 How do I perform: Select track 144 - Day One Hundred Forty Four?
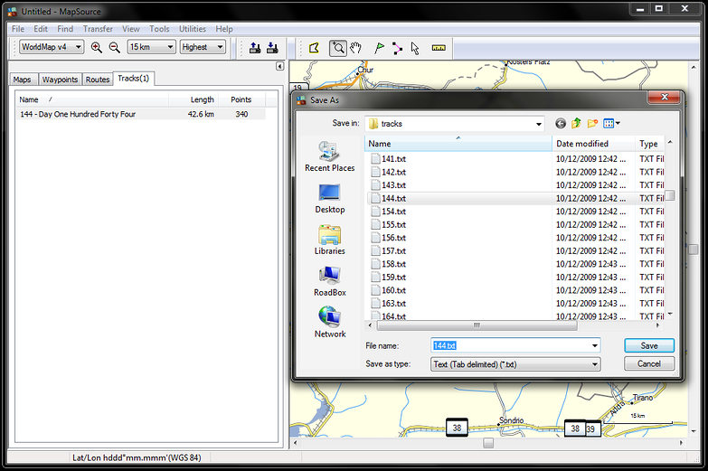coord(140,114)
